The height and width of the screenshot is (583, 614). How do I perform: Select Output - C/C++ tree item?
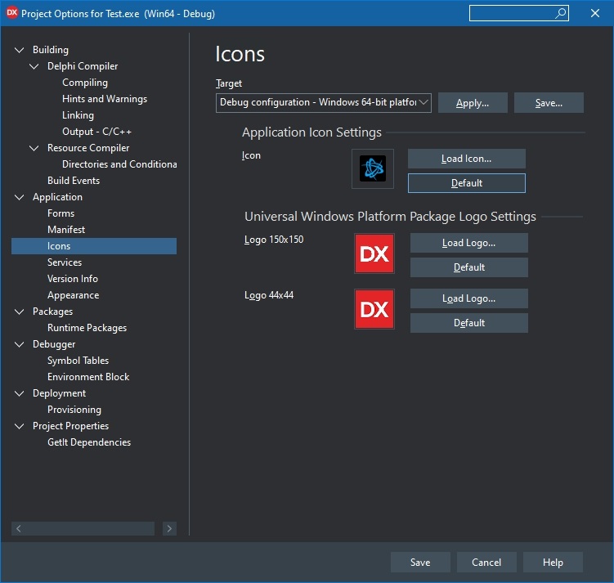click(96, 132)
